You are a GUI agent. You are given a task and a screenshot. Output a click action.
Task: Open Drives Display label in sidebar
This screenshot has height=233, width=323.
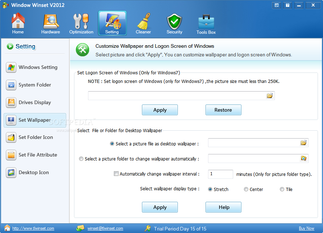pyautogui.click(x=35, y=103)
